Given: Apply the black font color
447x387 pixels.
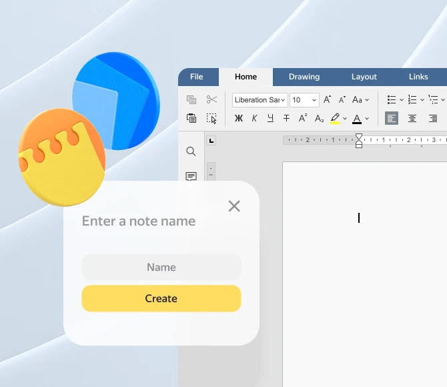Looking at the screenshot, I should coord(357,119).
